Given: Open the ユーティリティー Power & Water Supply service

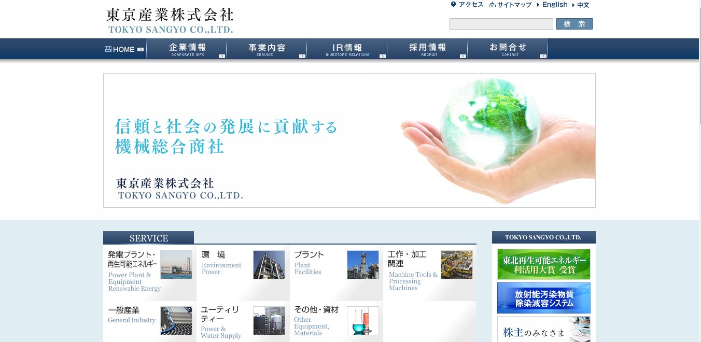Looking at the screenshot, I should [243, 322].
